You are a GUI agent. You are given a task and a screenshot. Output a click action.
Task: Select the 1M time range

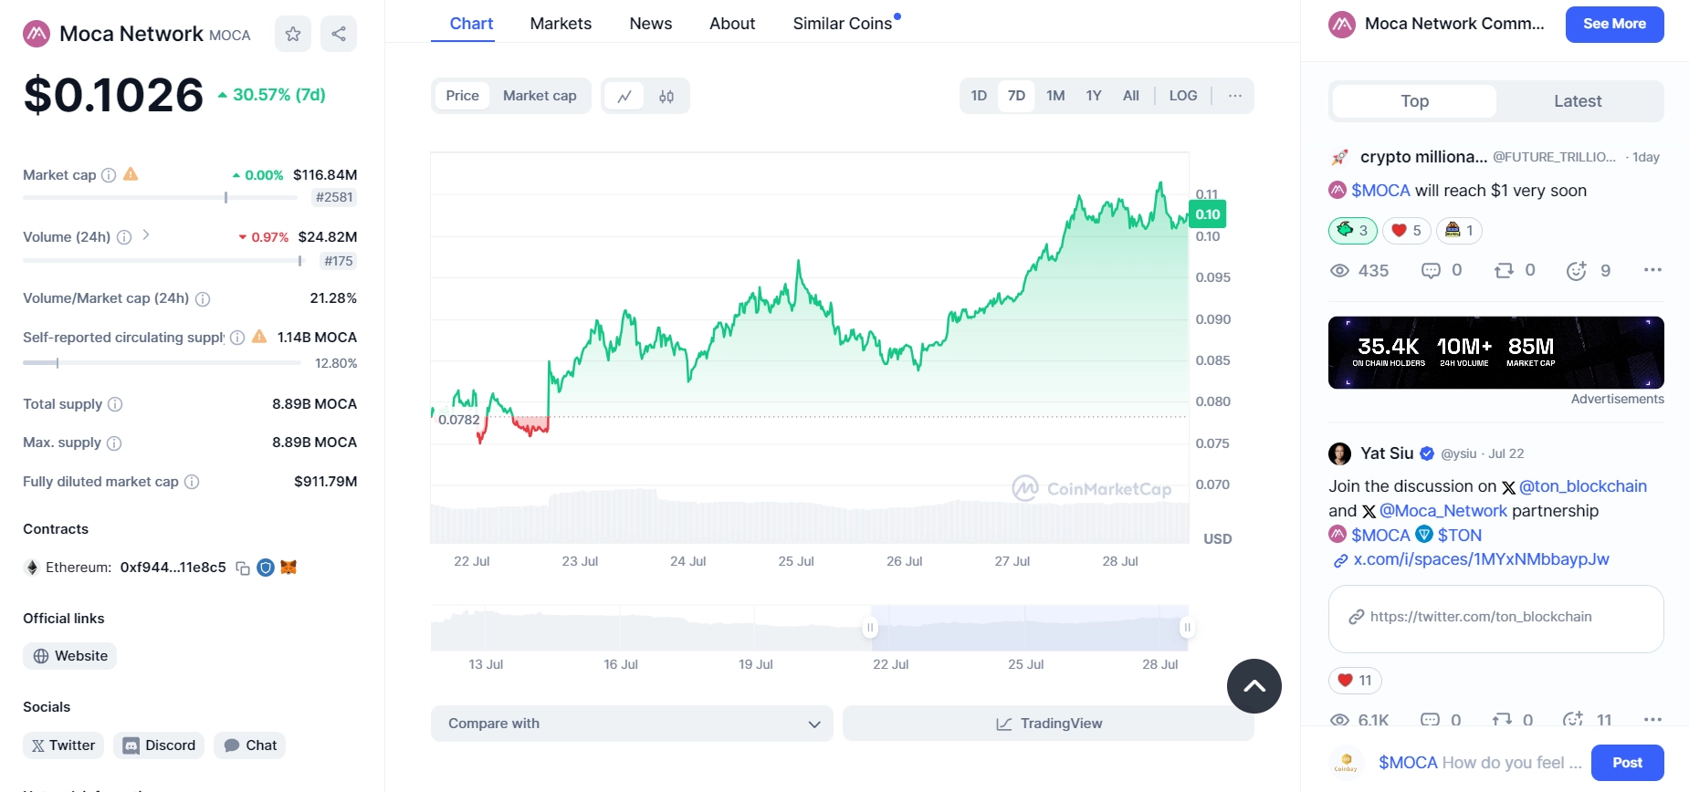coord(1055,96)
